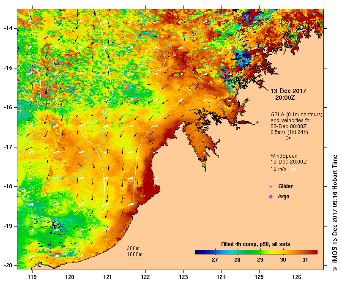The image size is (342, 284).
Task: Click the '200m' depth label
Action: pos(133,248)
